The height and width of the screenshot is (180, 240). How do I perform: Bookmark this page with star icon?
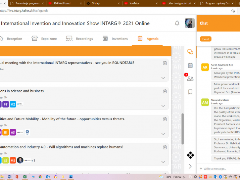233,11
